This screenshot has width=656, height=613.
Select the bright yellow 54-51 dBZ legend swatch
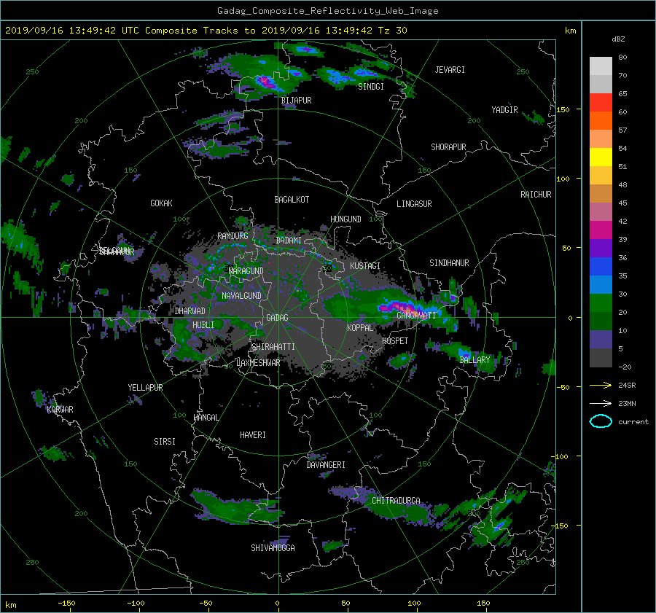pyautogui.click(x=601, y=157)
